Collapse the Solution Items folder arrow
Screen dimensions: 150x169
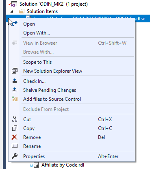tap(12, 11)
